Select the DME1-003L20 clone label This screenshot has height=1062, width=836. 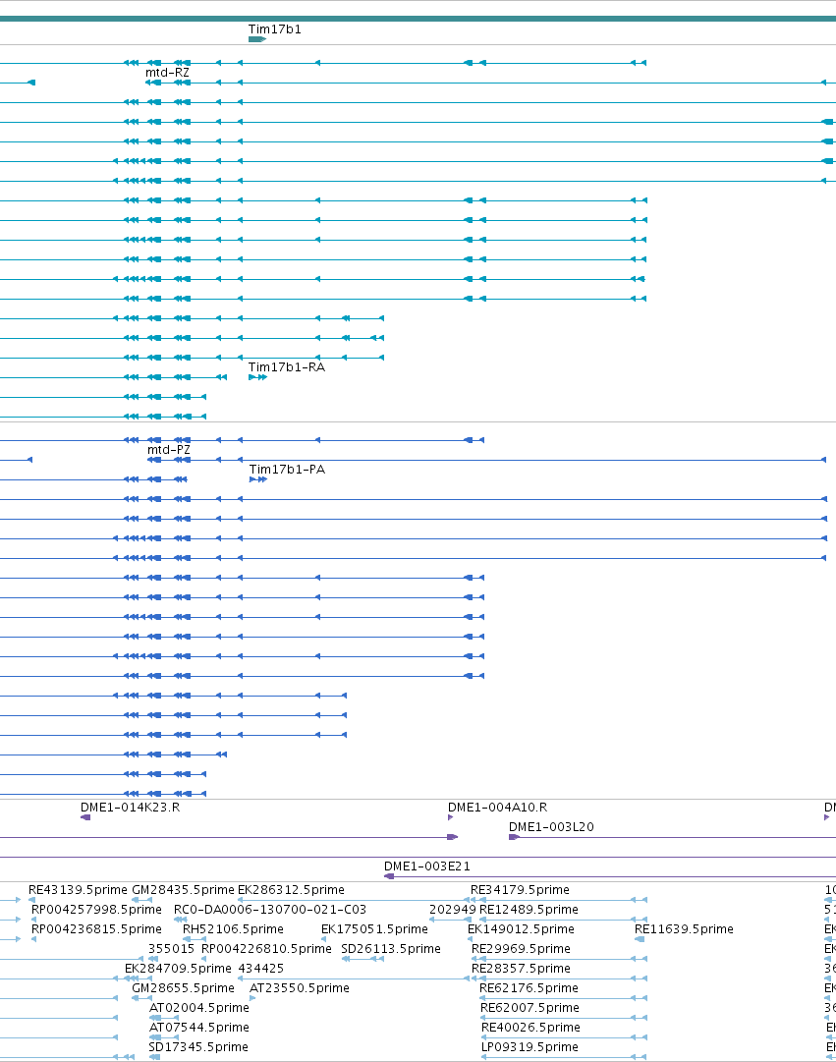coord(551,827)
